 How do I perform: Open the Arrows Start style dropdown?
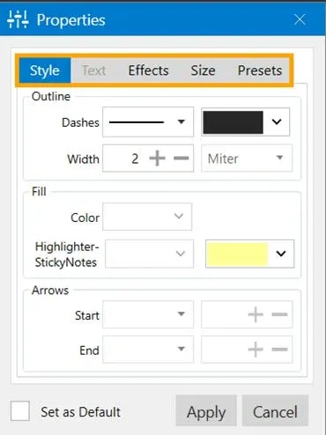click(x=148, y=314)
